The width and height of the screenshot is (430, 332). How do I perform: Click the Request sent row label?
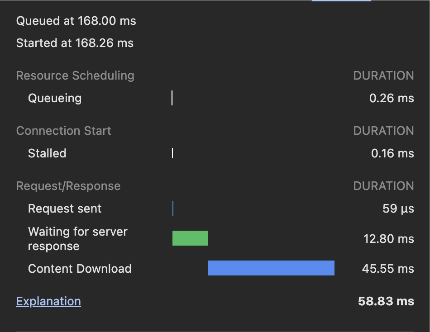tap(65, 209)
